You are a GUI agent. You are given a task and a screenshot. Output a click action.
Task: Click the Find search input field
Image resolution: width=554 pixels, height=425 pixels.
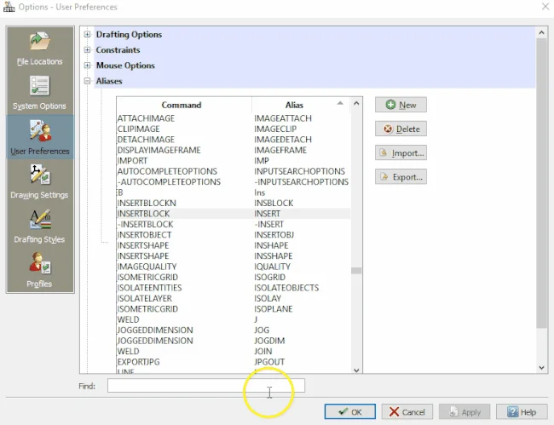[x=205, y=386]
